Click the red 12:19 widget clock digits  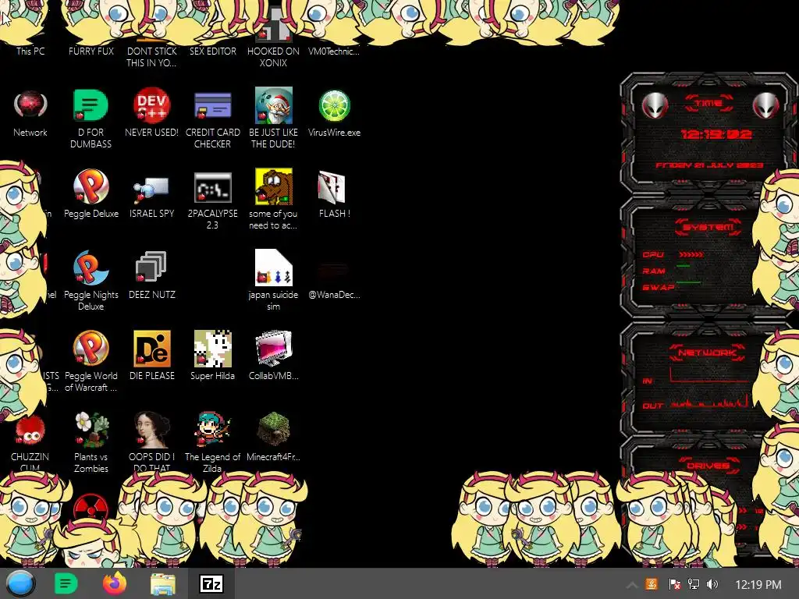click(716, 134)
